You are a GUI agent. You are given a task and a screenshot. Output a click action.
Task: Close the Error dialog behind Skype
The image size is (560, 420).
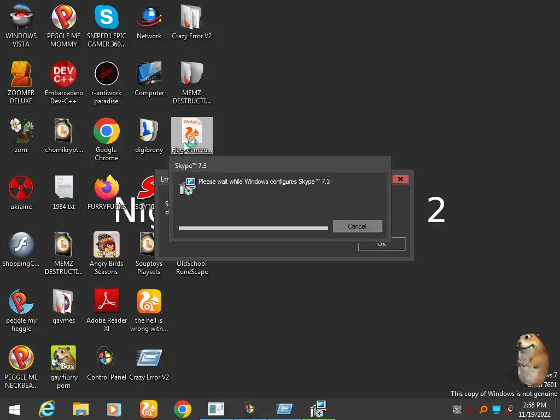point(400,179)
